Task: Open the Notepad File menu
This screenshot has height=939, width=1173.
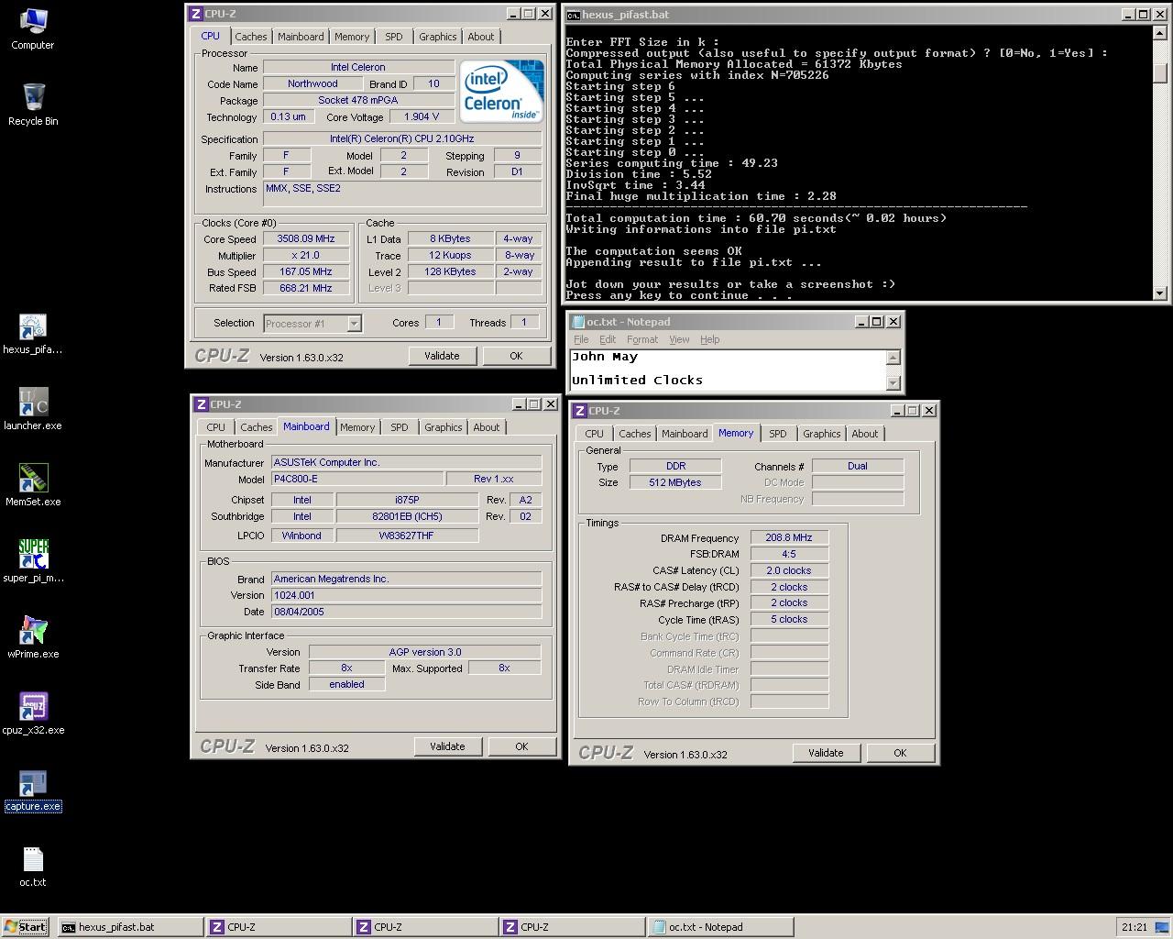Action: coord(581,339)
